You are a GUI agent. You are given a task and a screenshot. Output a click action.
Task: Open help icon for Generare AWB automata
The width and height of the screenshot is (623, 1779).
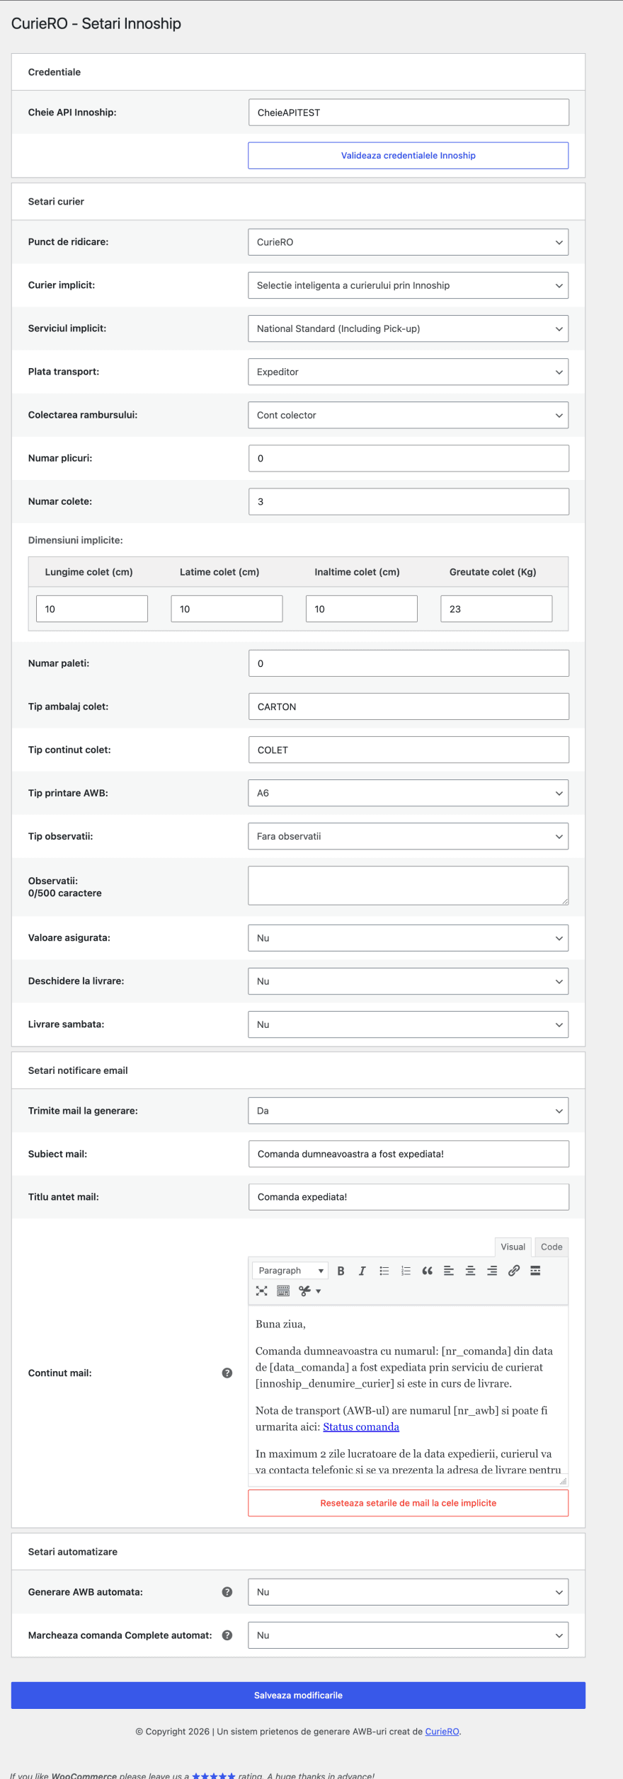[x=227, y=1591]
